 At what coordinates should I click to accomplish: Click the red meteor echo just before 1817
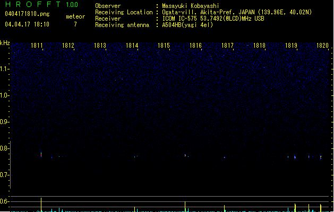[225, 157]
